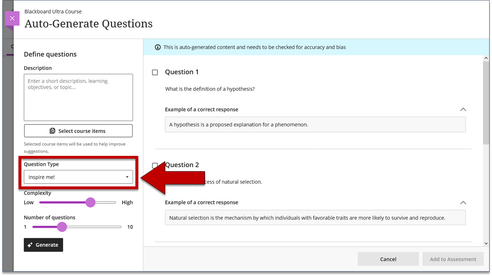The width and height of the screenshot is (492, 276).
Task: Close the Auto-Generate Questions panel
Action: (x=12, y=18)
